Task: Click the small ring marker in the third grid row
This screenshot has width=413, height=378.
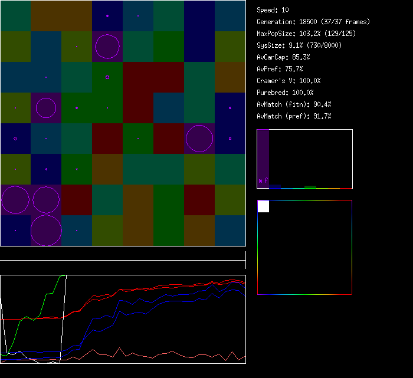Action: (107, 77)
